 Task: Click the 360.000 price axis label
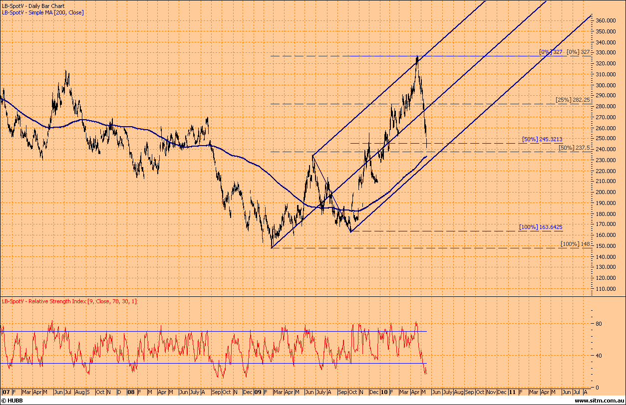tap(606, 20)
